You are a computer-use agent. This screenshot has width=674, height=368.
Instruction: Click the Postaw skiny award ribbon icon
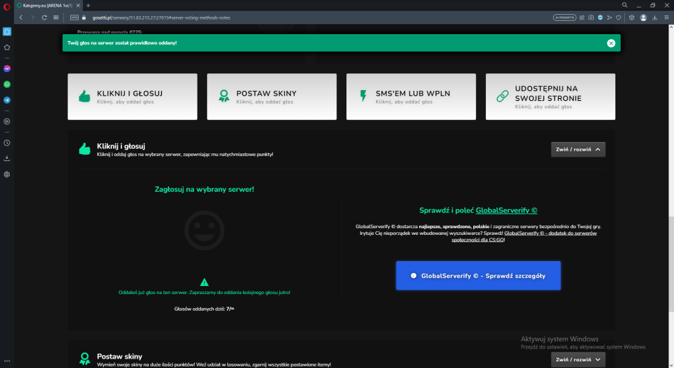point(85,359)
